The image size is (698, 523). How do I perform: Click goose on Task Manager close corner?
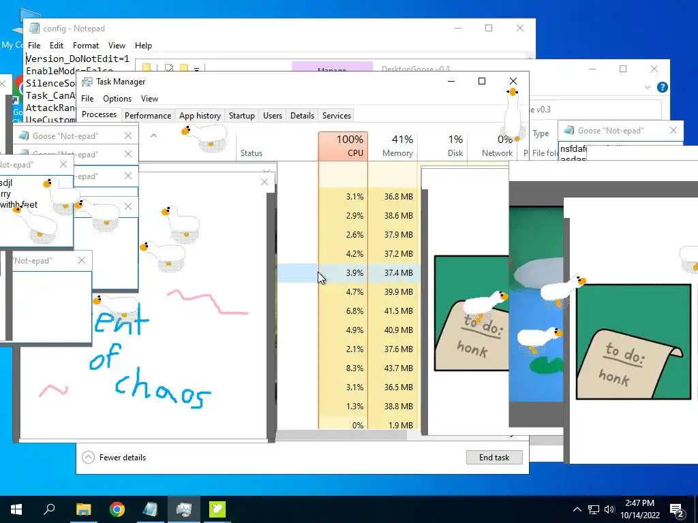click(513, 114)
